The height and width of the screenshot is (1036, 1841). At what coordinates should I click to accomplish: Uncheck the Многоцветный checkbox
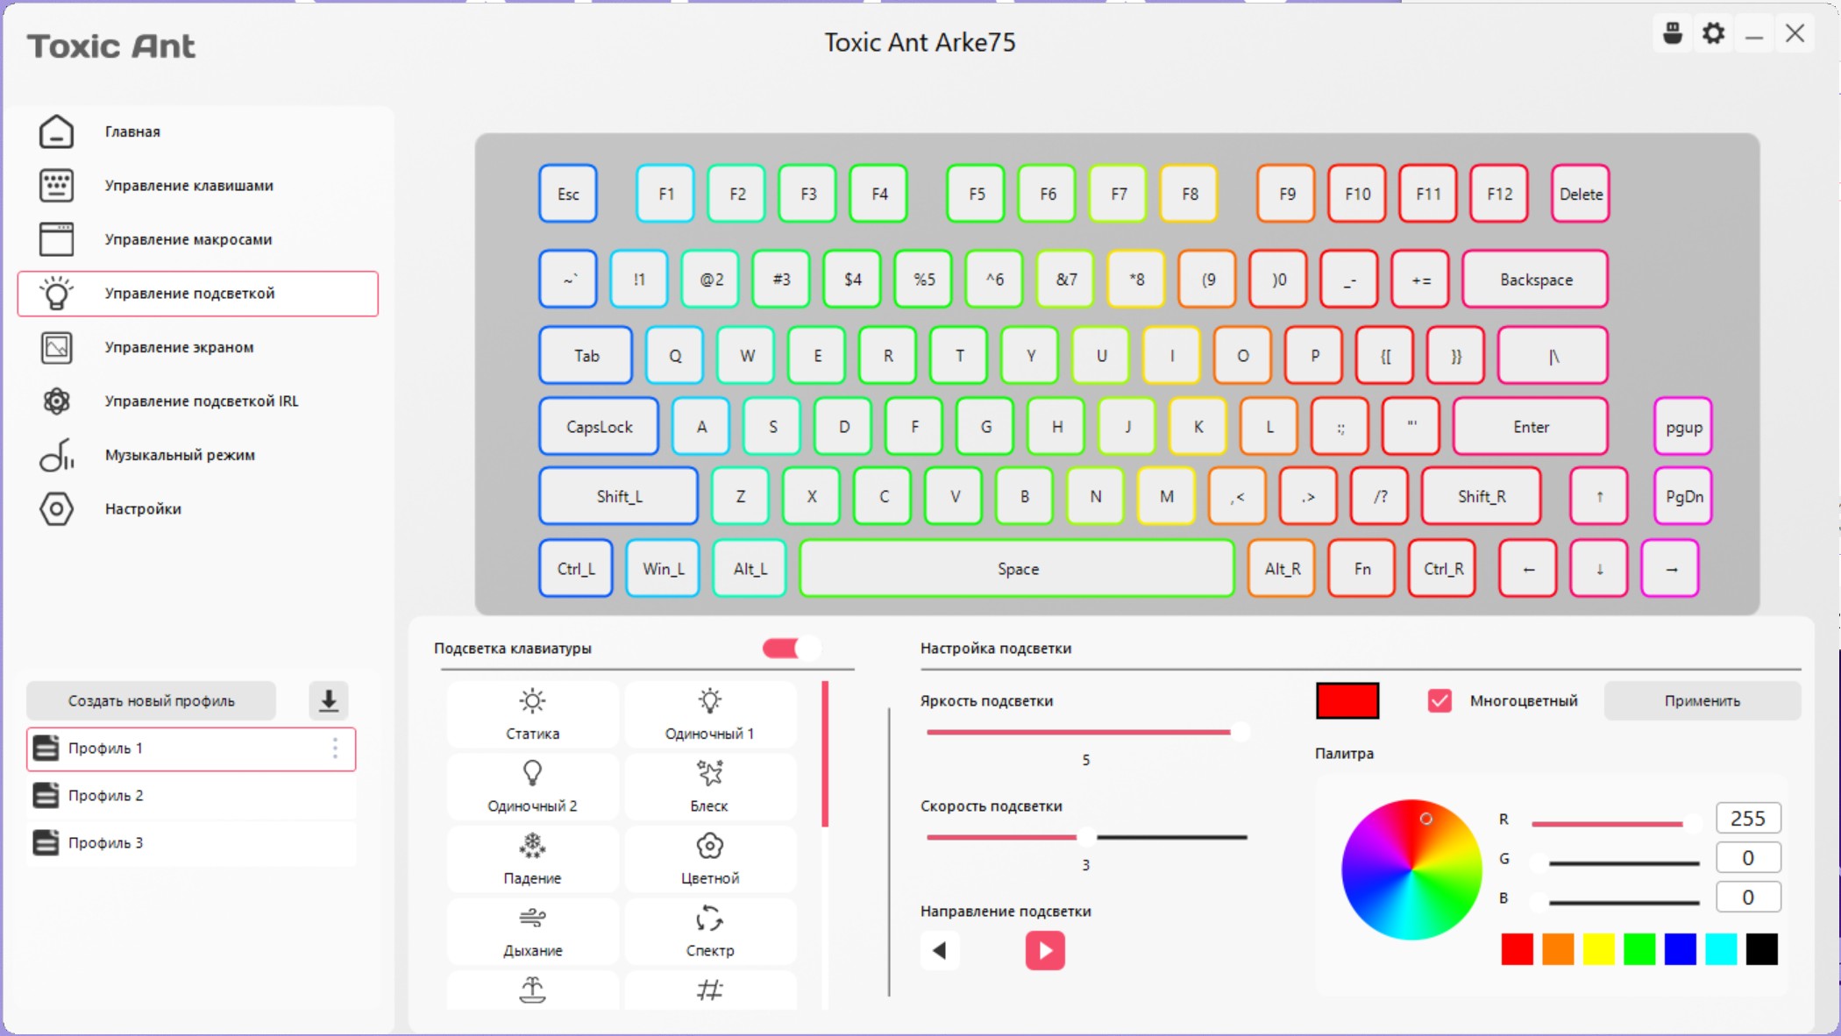point(1439,700)
